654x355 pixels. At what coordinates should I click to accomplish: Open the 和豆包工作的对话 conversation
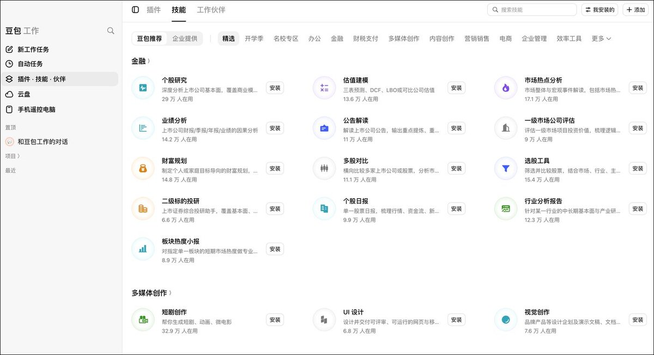[59, 142]
